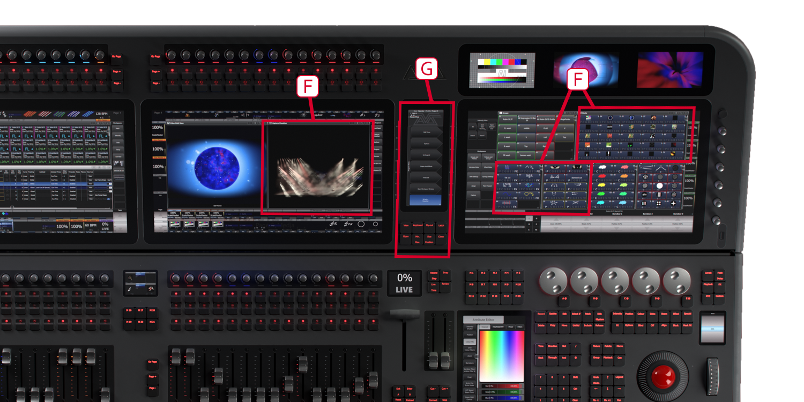This screenshot has height=402, width=804.
Task: Click inside the rainbow colour picker area
Action: [x=501, y=355]
